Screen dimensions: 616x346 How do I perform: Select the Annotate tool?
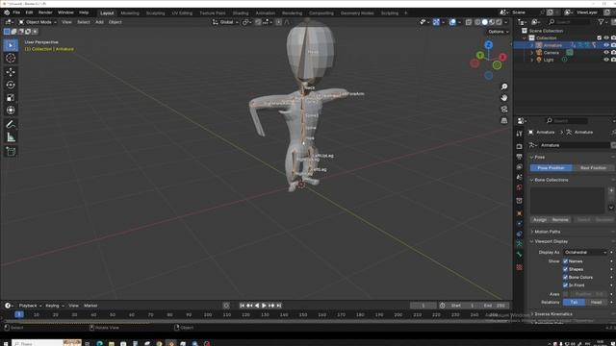pos(11,125)
